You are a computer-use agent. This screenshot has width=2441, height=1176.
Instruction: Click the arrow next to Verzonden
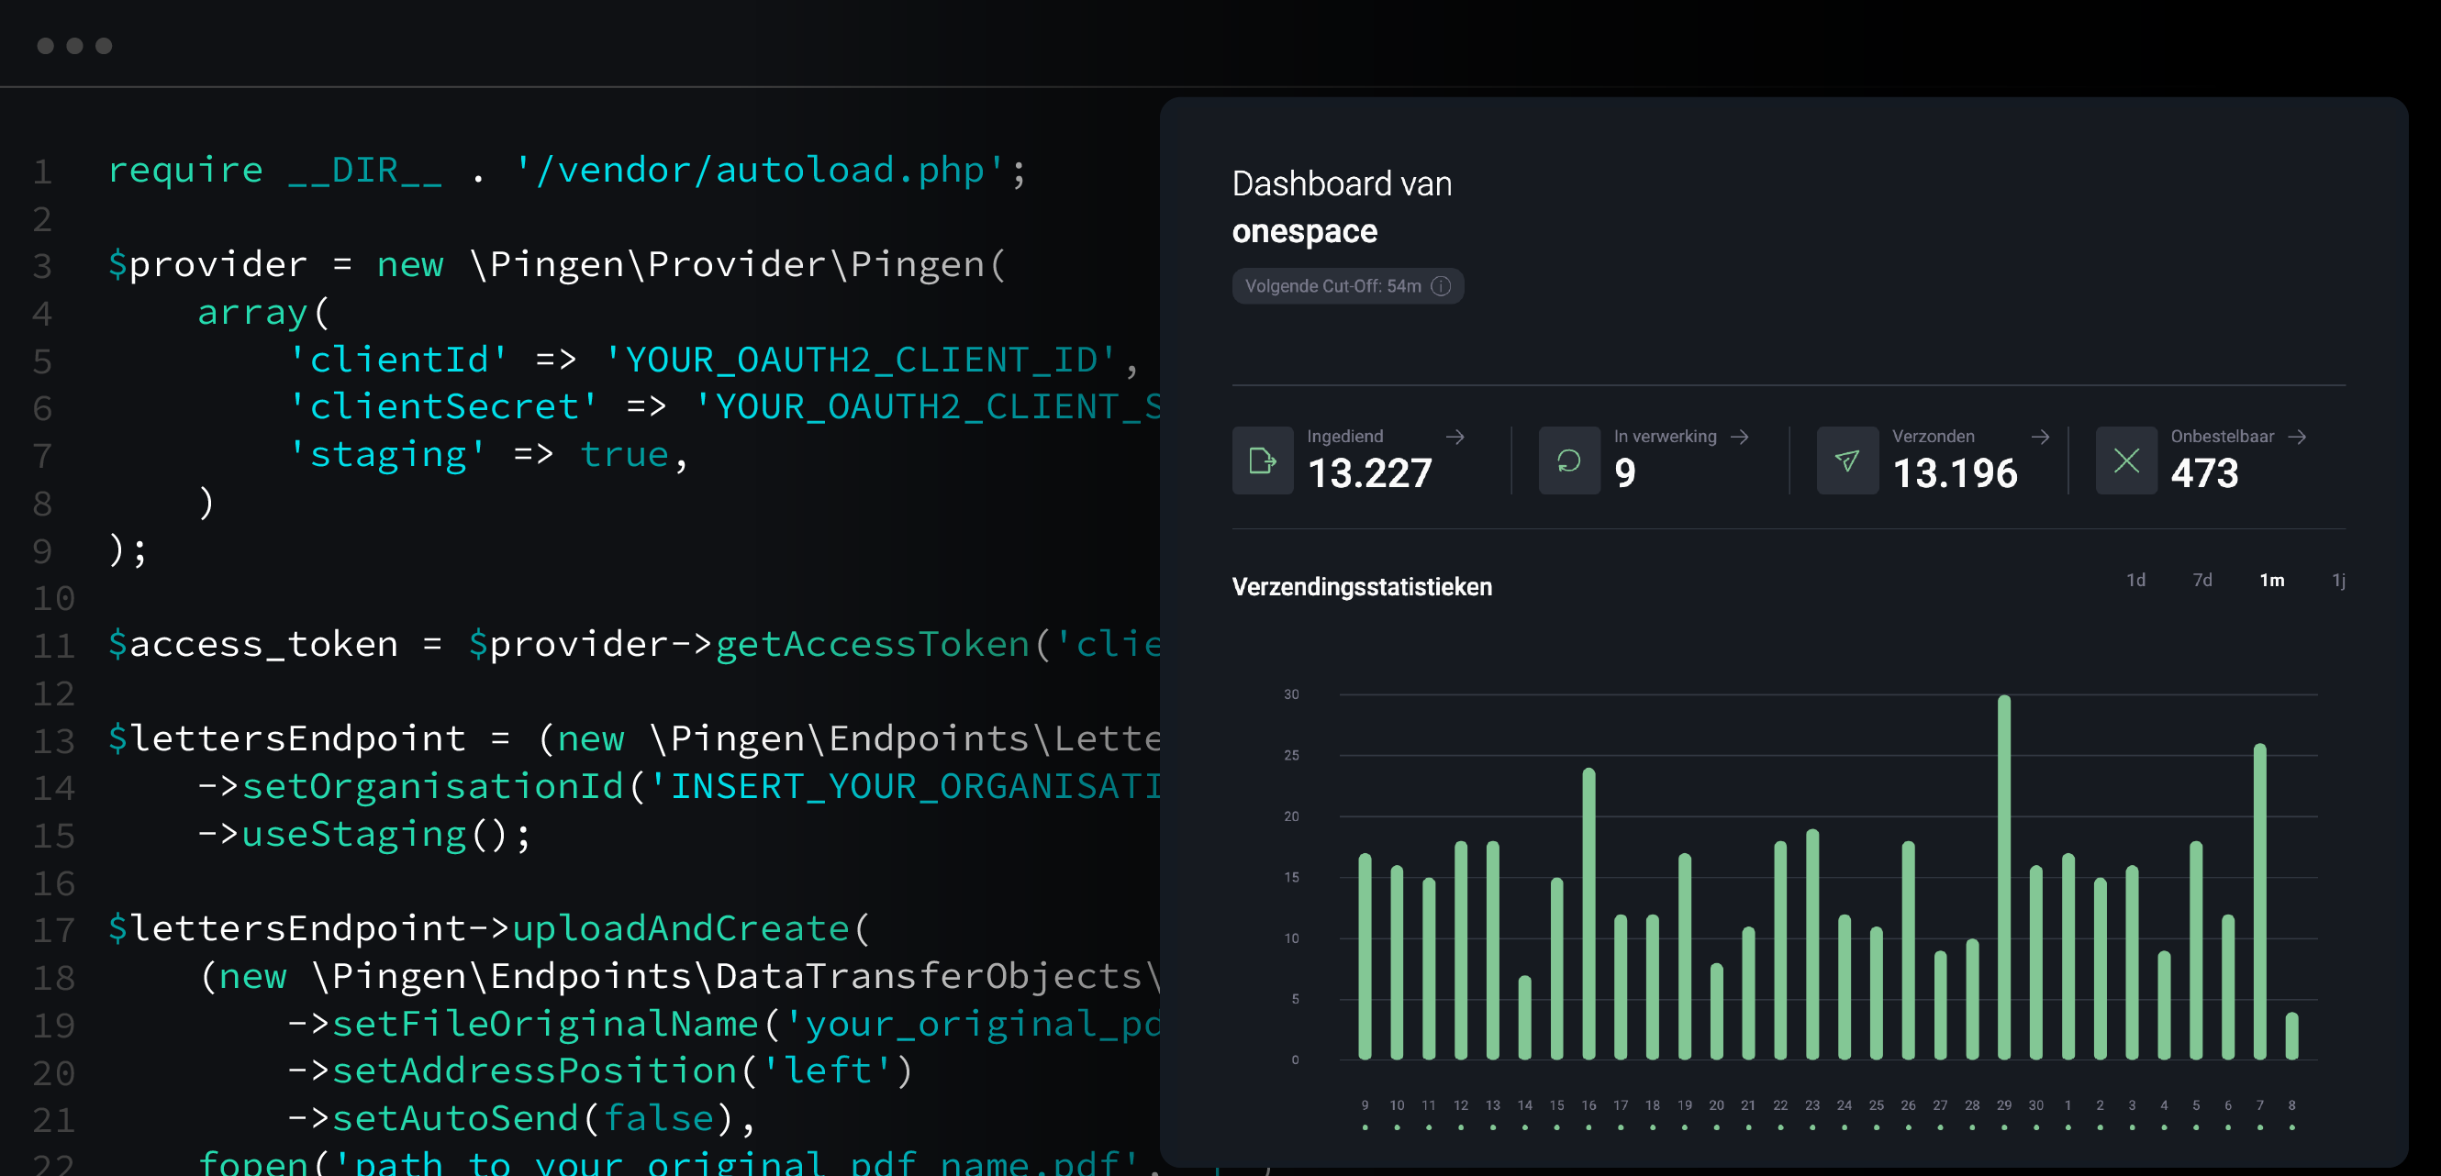pyautogui.click(x=2041, y=437)
